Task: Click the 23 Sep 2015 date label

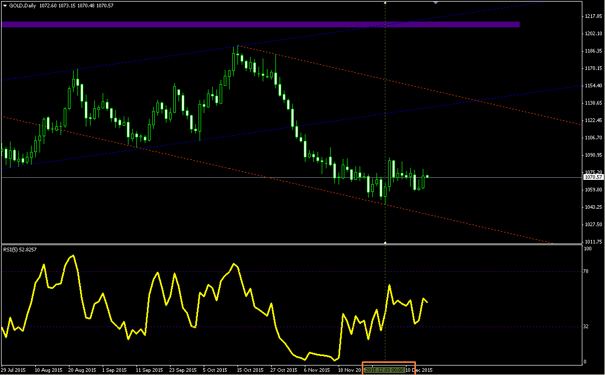Action: click(183, 370)
